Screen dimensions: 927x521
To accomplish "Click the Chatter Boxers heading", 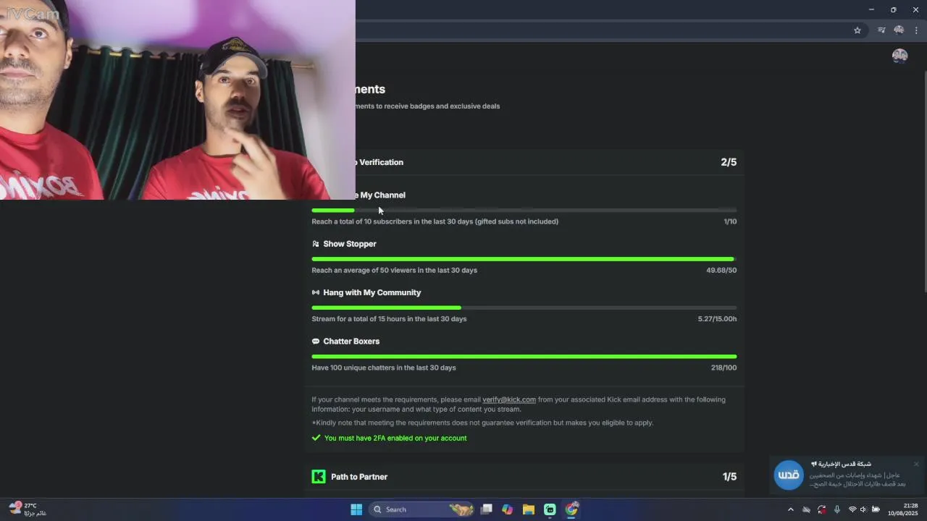I will point(351,342).
